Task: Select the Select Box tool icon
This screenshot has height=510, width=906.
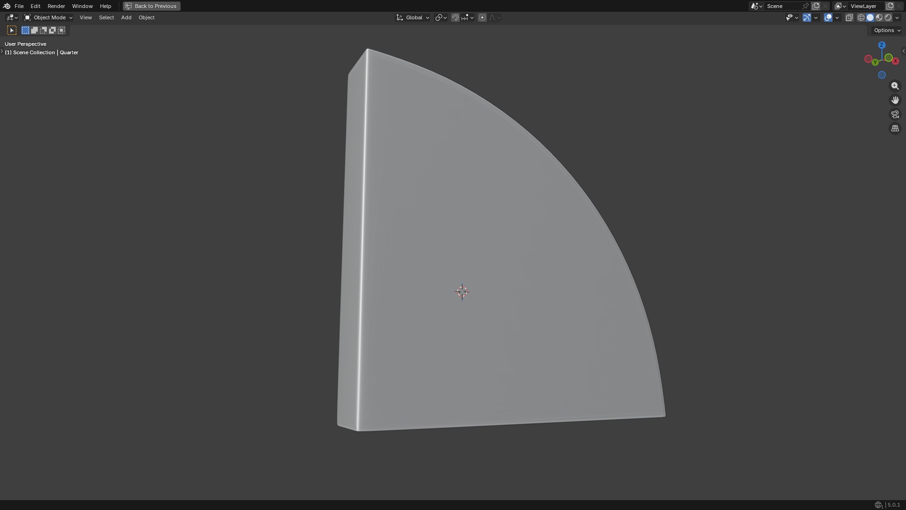Action: point(12,30)
